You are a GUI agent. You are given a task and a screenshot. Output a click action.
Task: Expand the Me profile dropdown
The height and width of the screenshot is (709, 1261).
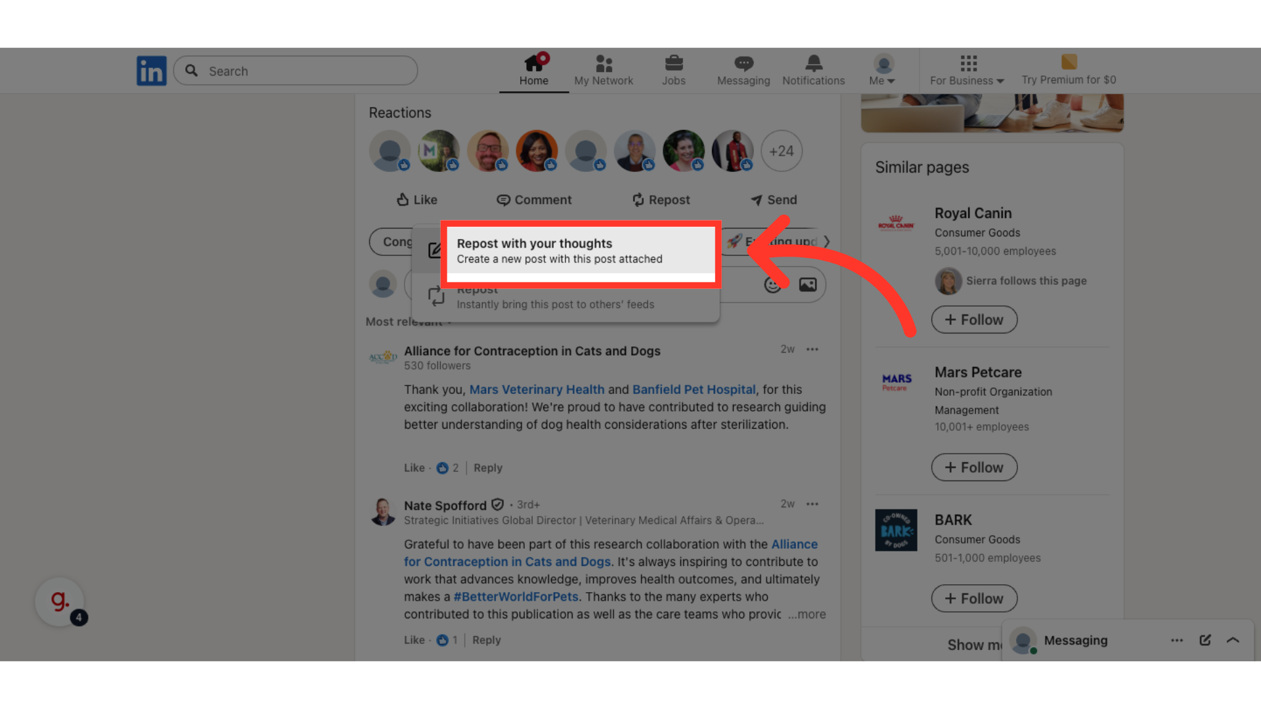click(x=882, y=80)
